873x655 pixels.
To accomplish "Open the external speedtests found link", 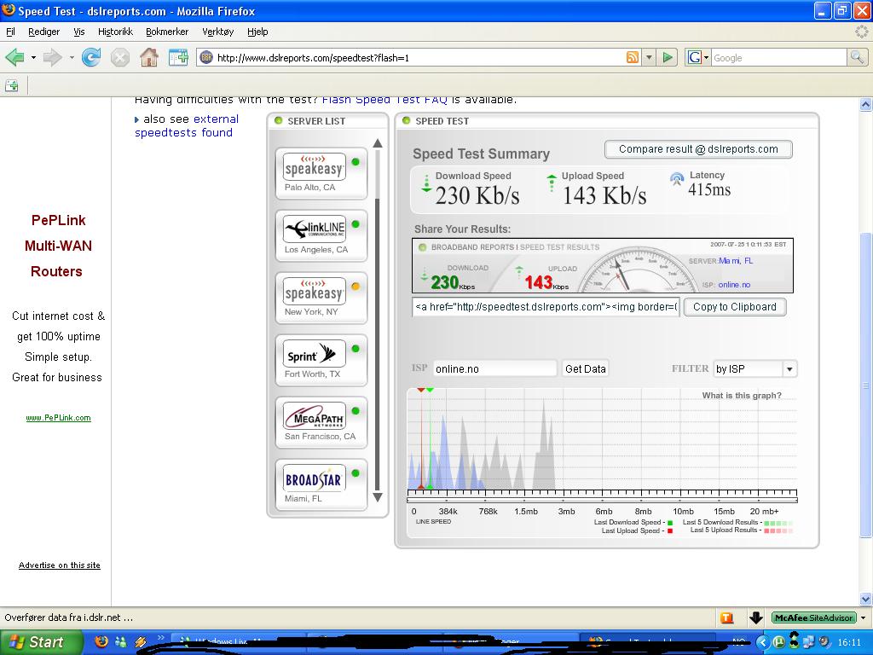I will tap(188, 126).
